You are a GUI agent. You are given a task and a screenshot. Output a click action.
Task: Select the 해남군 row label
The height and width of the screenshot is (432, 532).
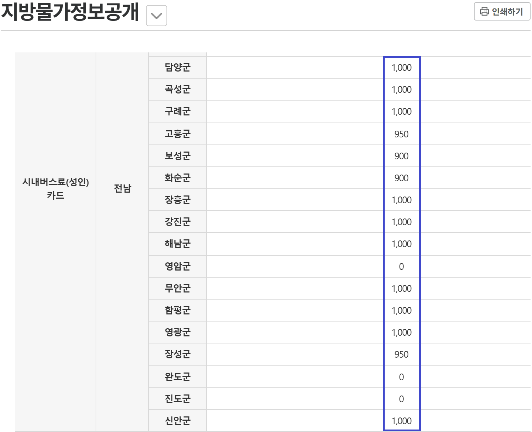click(x=177, y=244)
